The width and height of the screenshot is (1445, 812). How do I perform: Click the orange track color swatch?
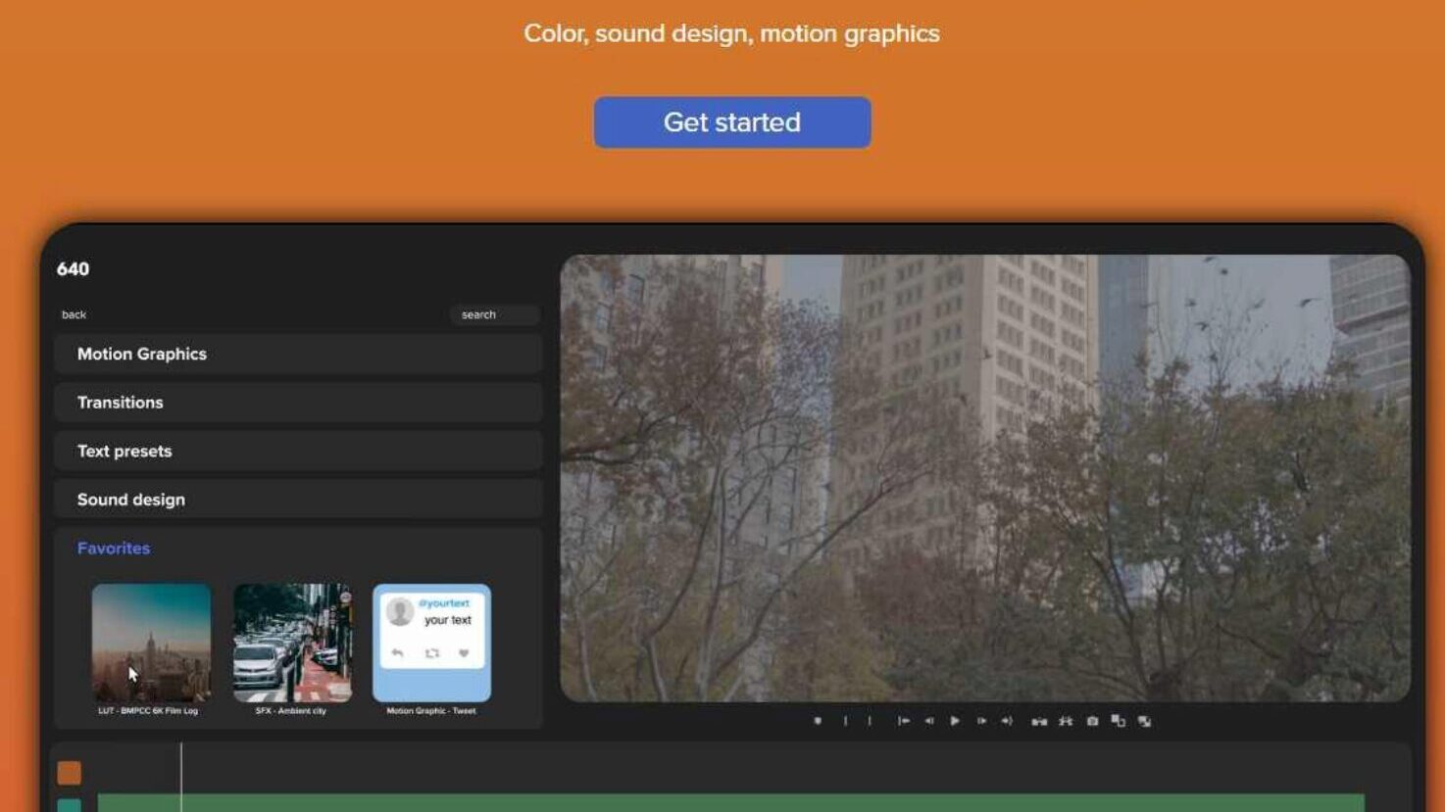(x=70, y=773)
